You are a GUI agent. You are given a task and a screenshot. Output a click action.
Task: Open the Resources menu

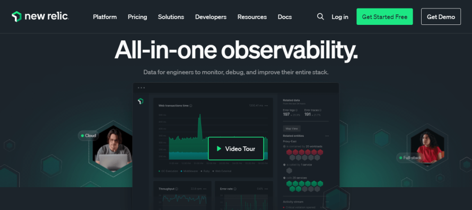pos(252,17)
